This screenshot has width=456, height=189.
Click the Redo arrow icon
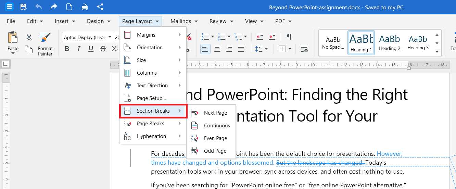[x=54, y=7]
